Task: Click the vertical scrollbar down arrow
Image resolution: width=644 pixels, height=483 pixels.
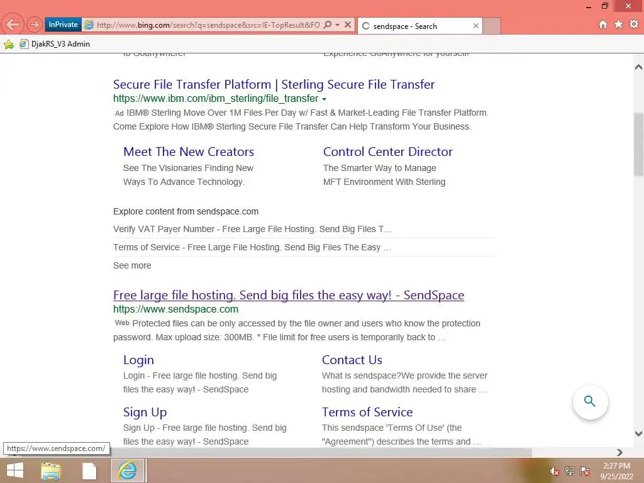Action: pyautogui.click(x=638, y=433)
